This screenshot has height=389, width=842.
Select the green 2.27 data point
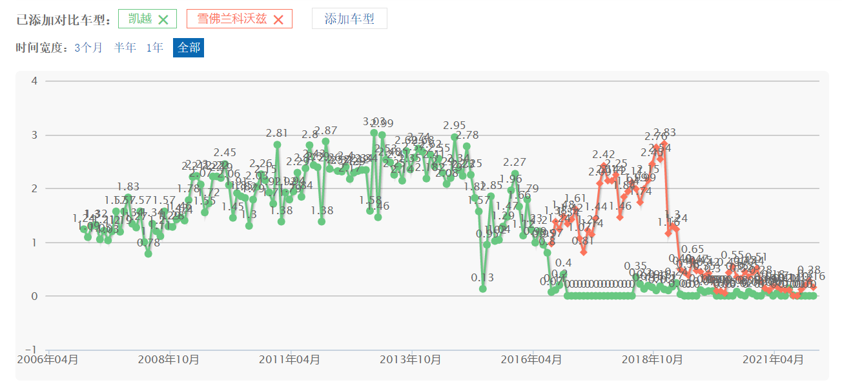coord(515,174)
